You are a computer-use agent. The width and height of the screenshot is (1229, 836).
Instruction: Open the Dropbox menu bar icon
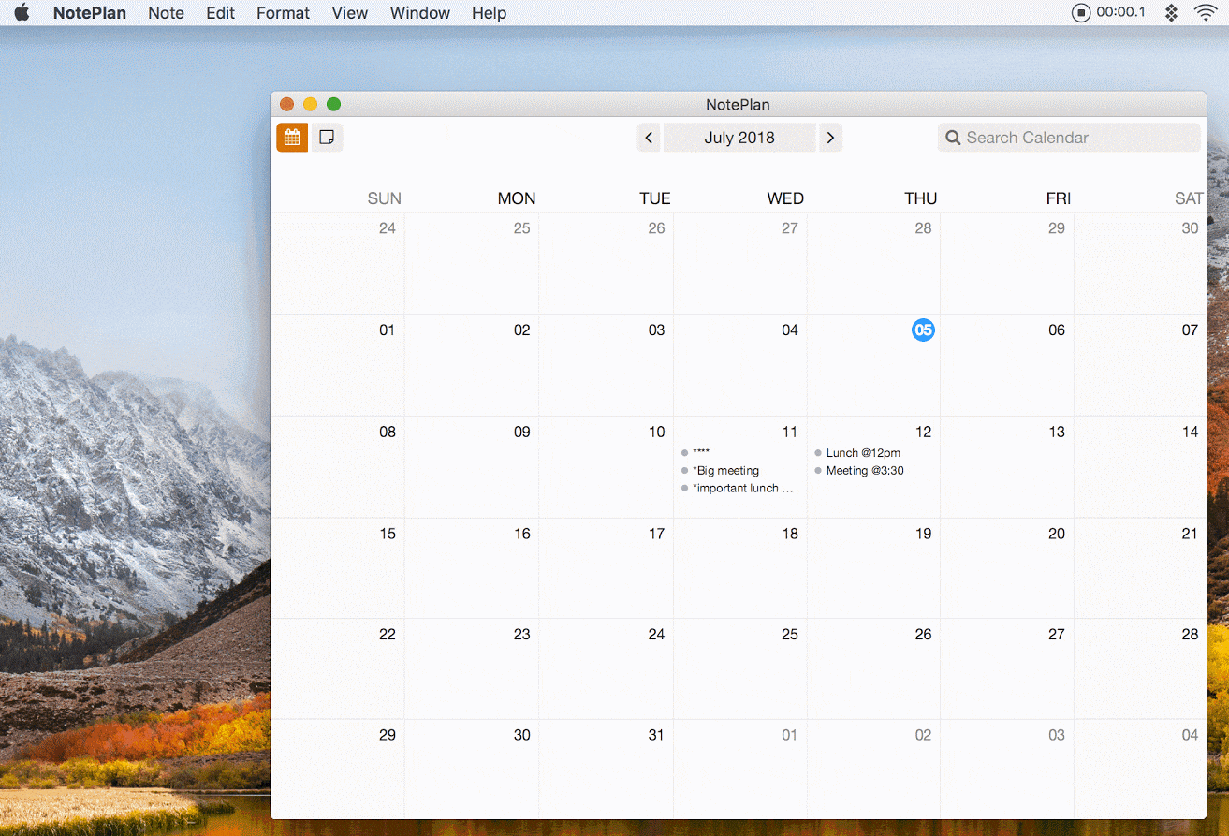coord(1170,13)
